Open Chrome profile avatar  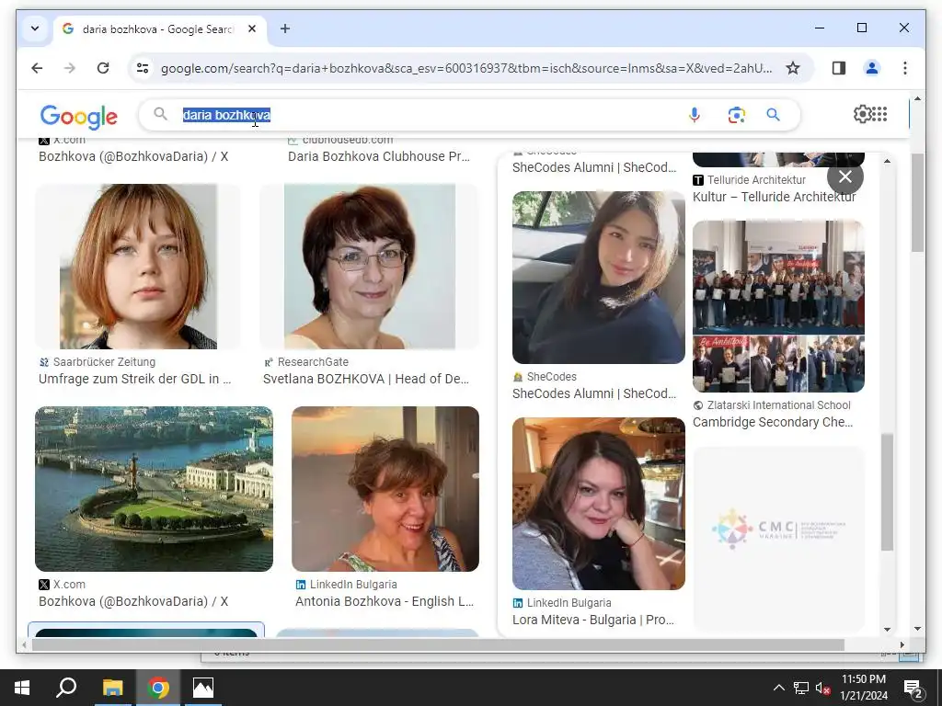[872, 68]
